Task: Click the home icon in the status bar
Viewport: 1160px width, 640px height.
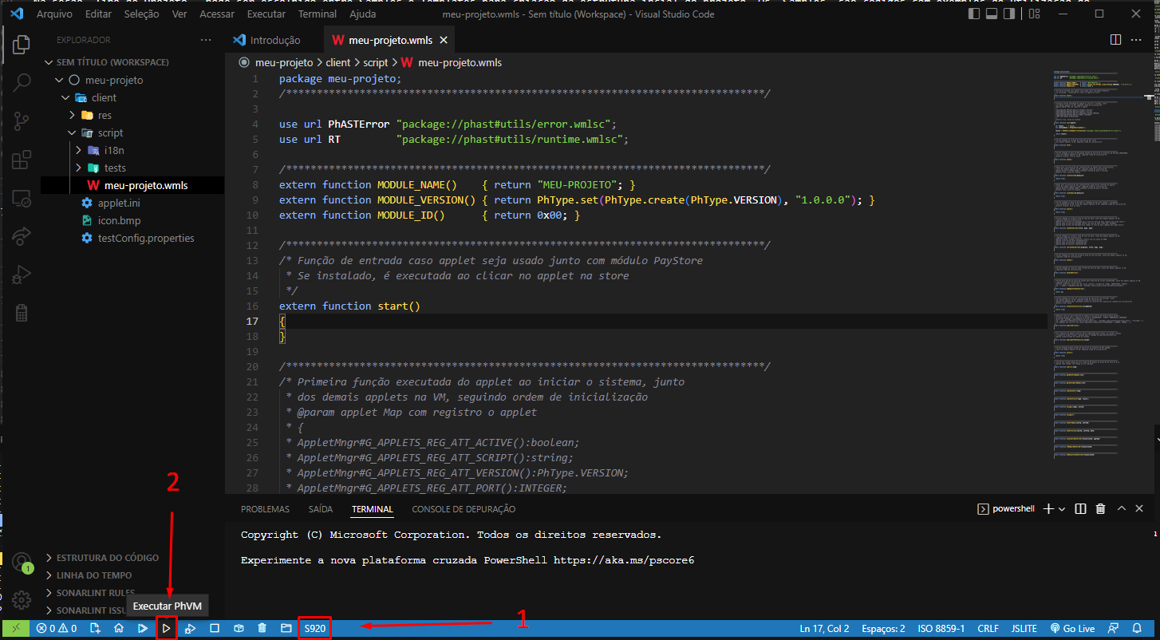Action: pos(119,628)
